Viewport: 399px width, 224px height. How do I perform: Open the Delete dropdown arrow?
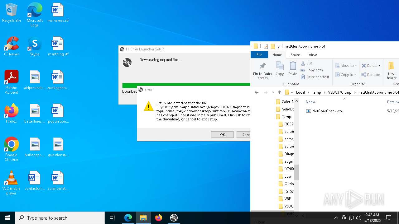click(380, 66)
